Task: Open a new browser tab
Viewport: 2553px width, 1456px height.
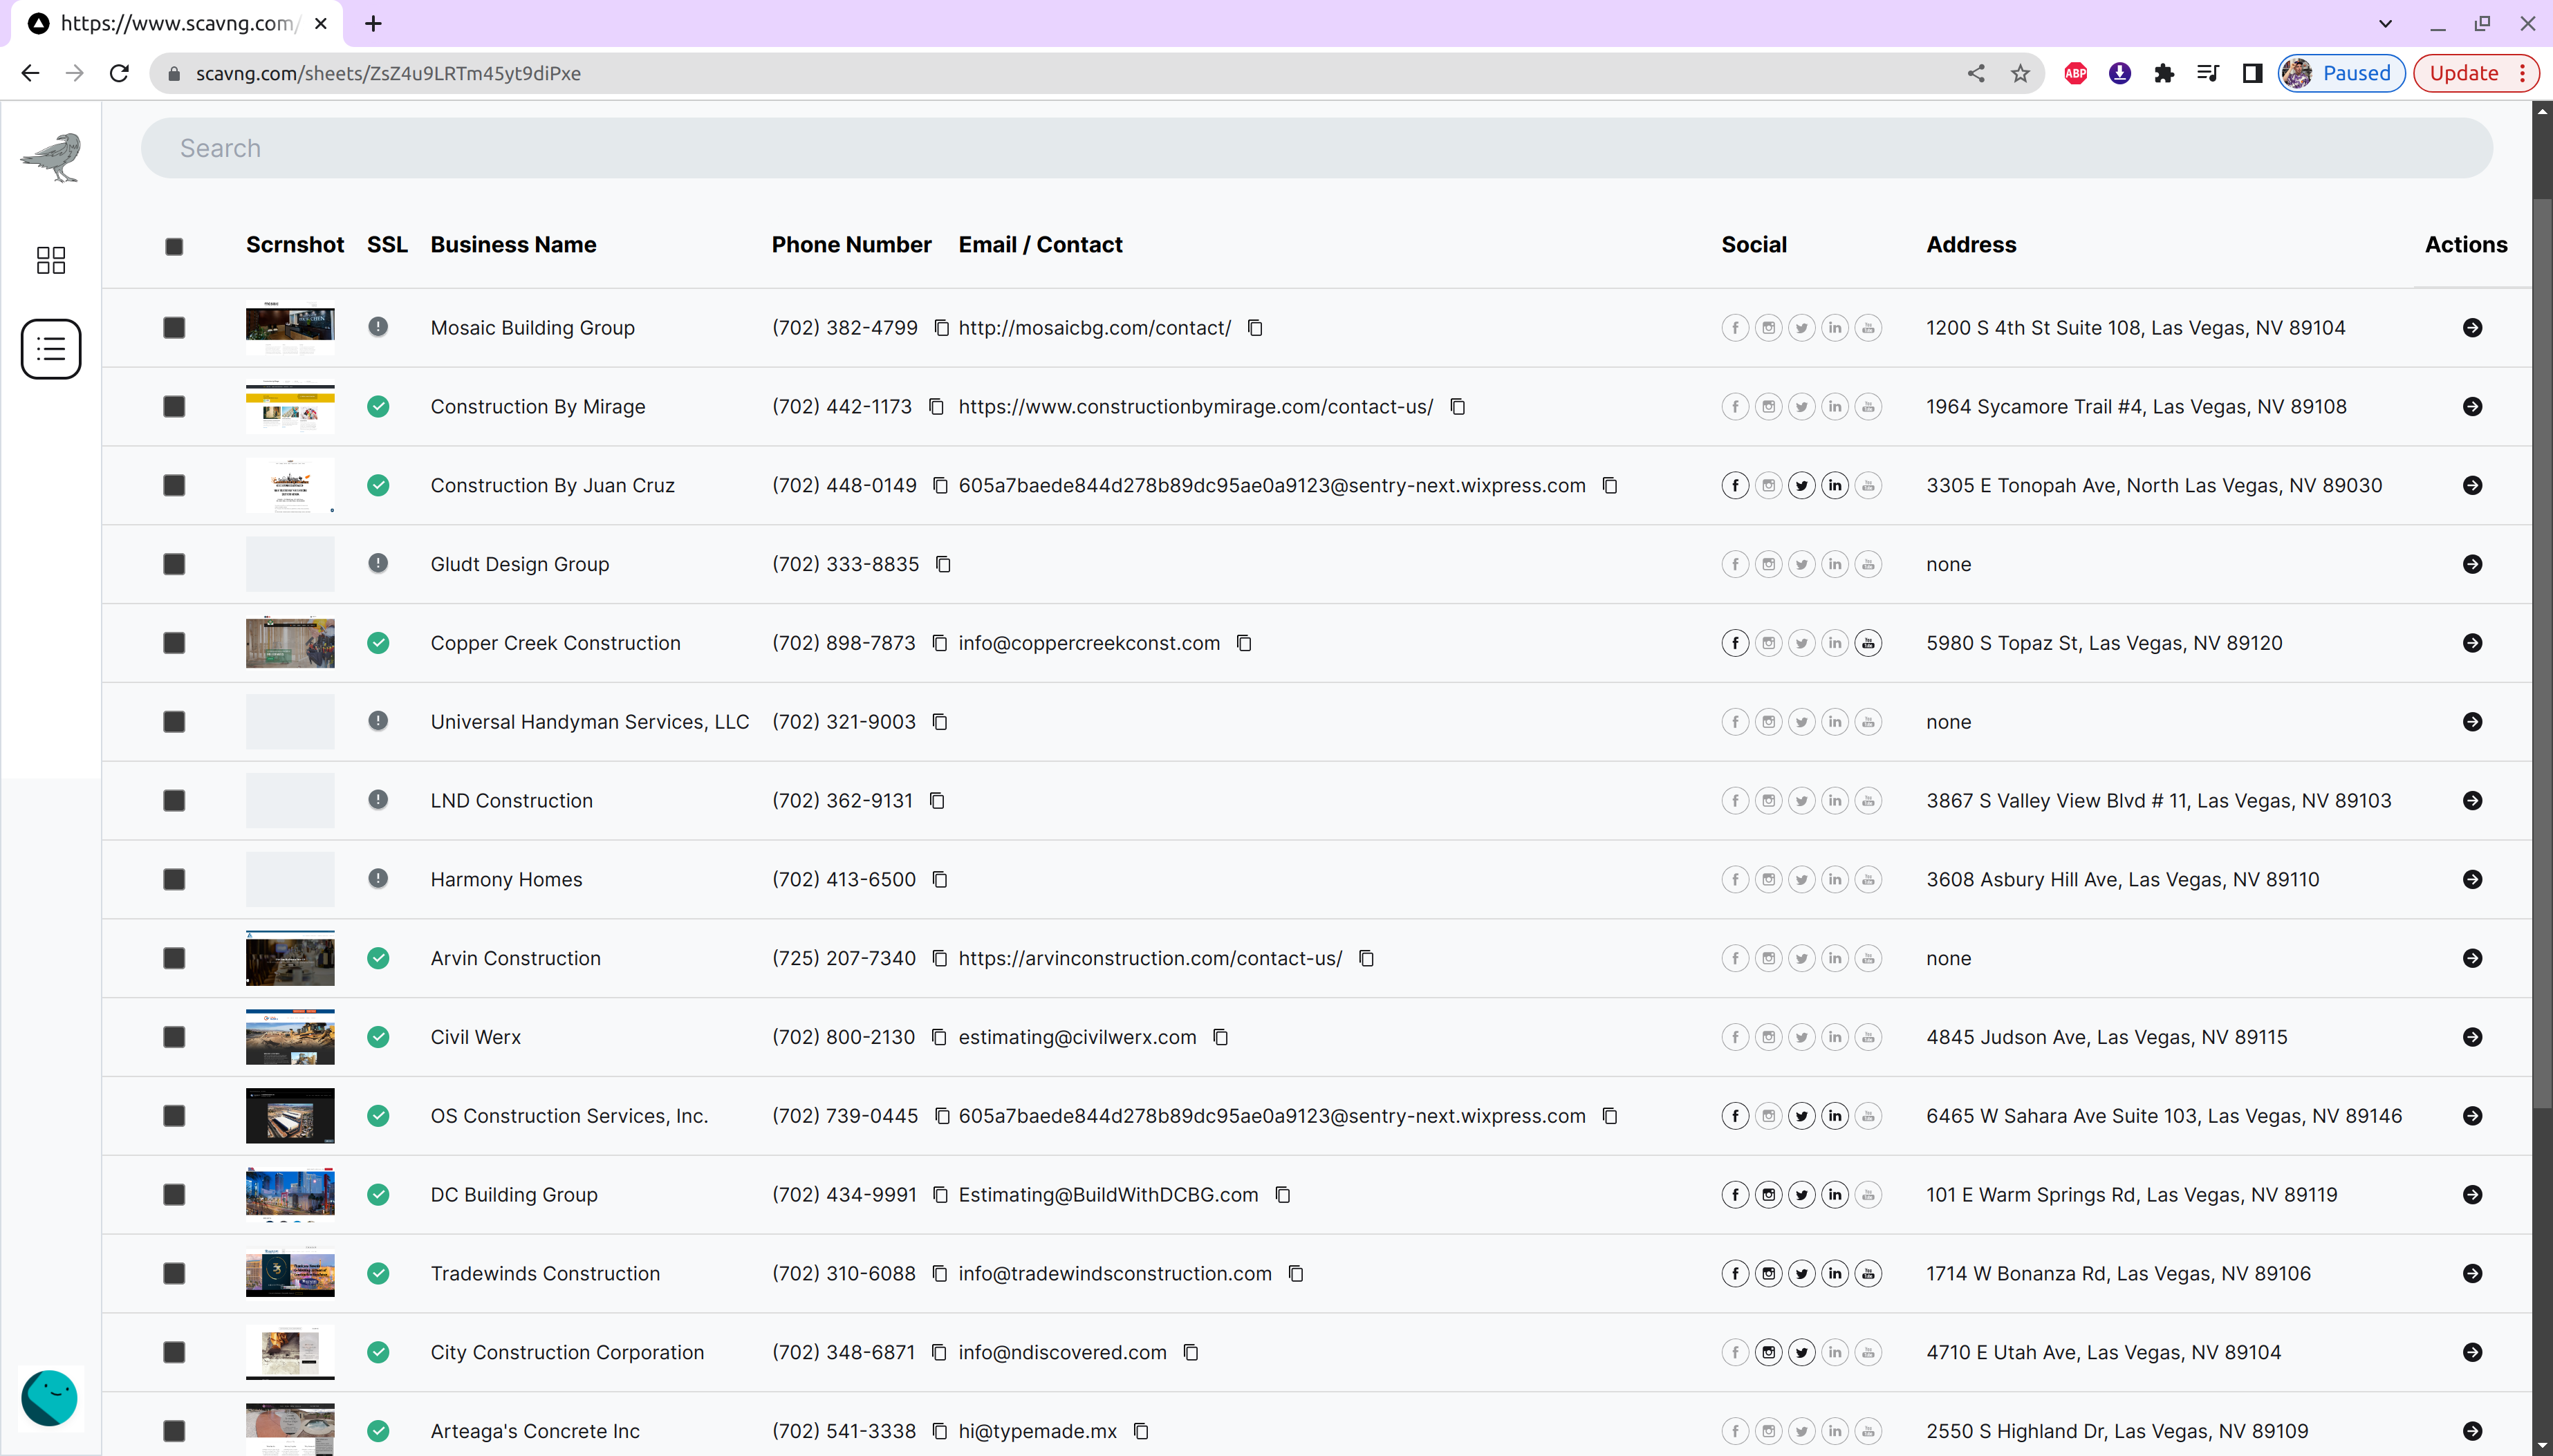Action: [373, 24]
